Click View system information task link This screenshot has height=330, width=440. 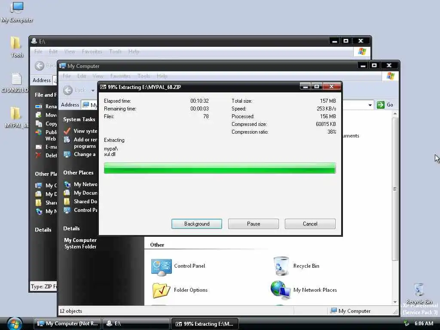pos(86,131)
